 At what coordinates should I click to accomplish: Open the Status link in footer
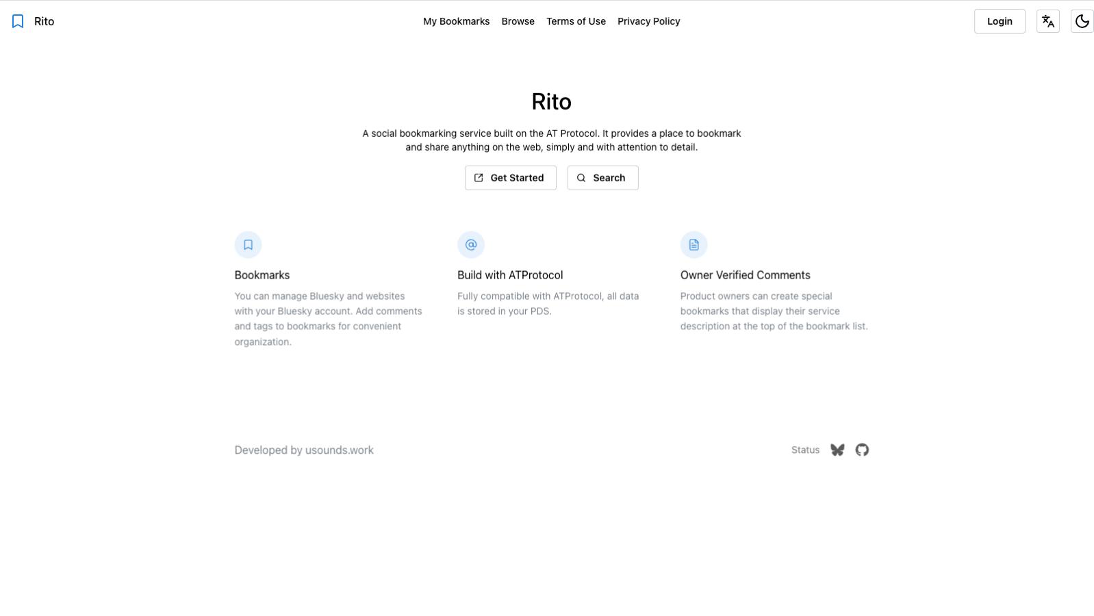pyautogui.click(x=805, y=450)
